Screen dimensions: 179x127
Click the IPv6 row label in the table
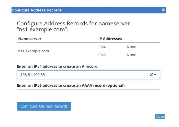pos(102,55)
